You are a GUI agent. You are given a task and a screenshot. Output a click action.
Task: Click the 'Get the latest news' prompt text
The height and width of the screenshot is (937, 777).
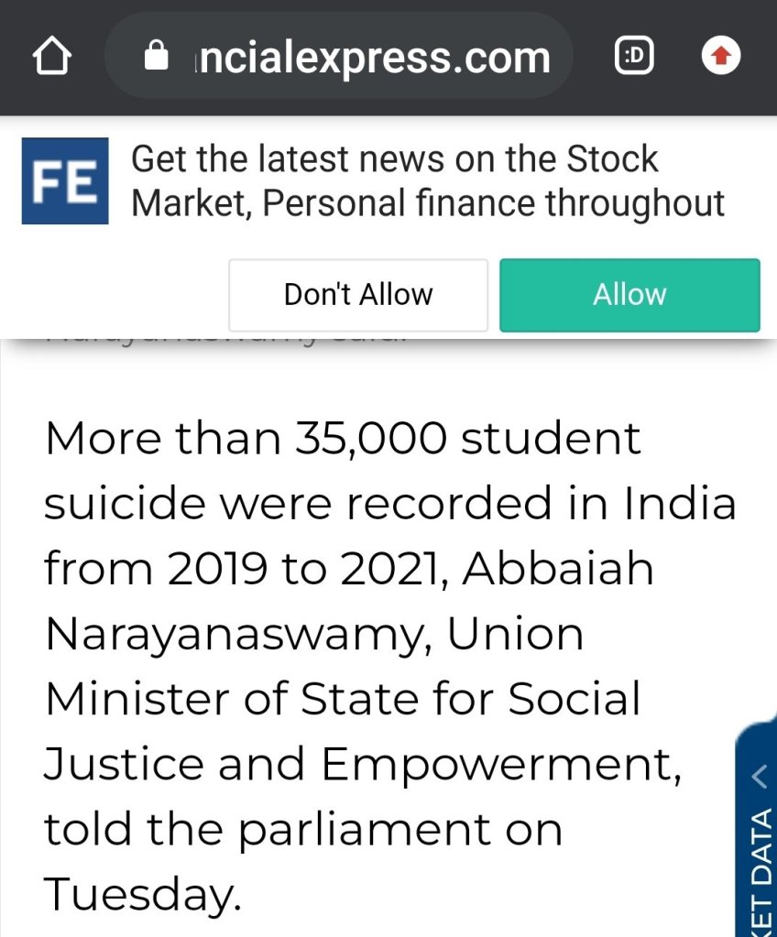tap(394, 159)
